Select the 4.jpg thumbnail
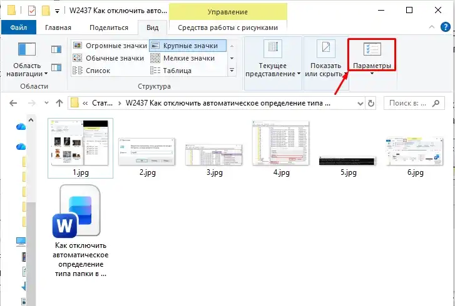The image size is (455, 306). [281, 143]
